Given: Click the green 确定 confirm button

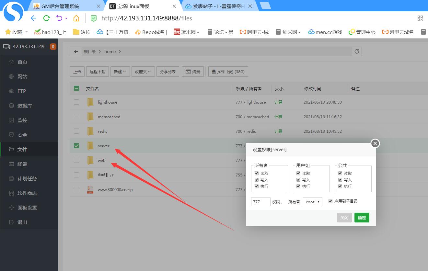Looking at the screenshot, I should point(362,218).
